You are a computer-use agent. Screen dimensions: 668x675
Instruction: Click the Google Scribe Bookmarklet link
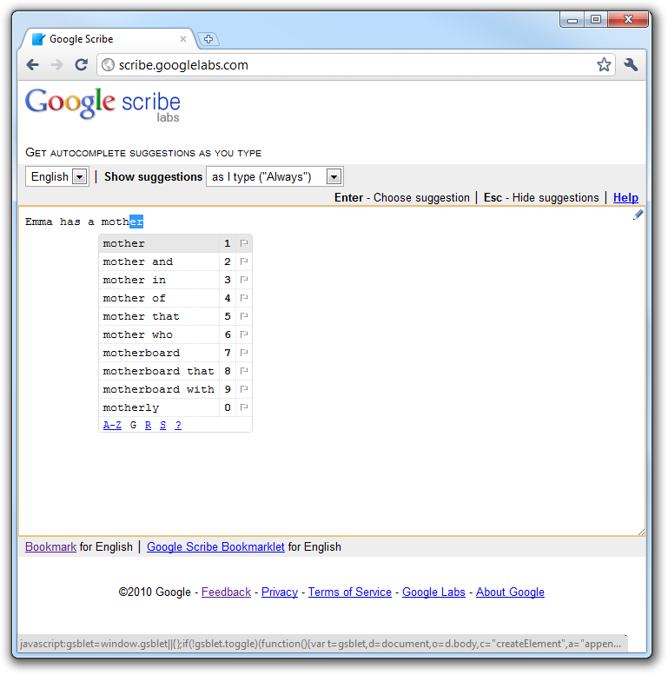(x=215, y=546)
